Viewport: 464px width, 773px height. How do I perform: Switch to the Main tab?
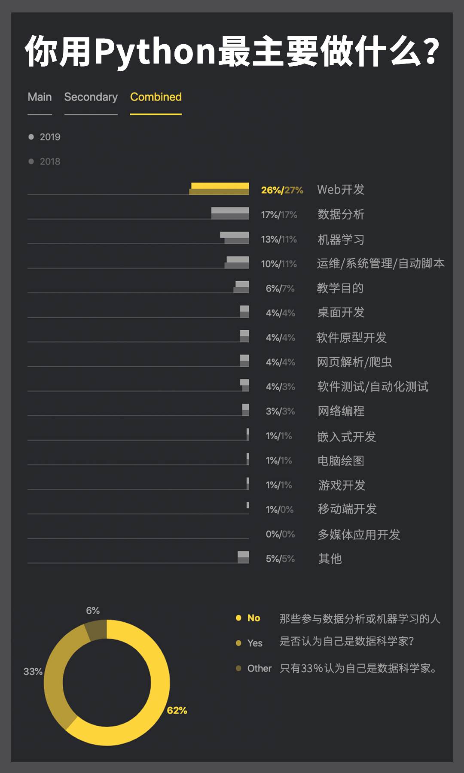pyautogui.click(x=40, y=97)
